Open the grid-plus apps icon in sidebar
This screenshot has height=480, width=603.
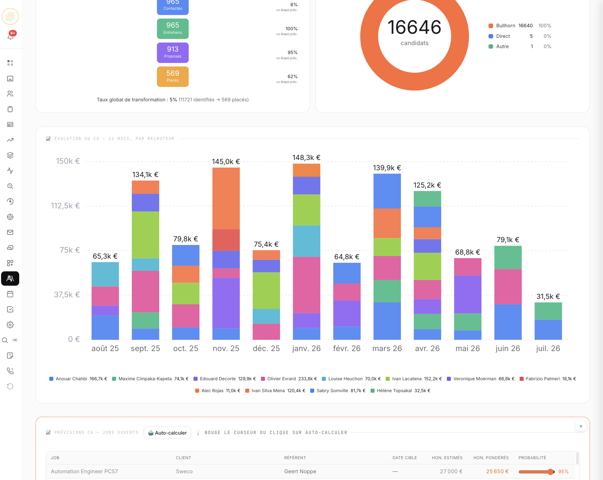[10, 263]
